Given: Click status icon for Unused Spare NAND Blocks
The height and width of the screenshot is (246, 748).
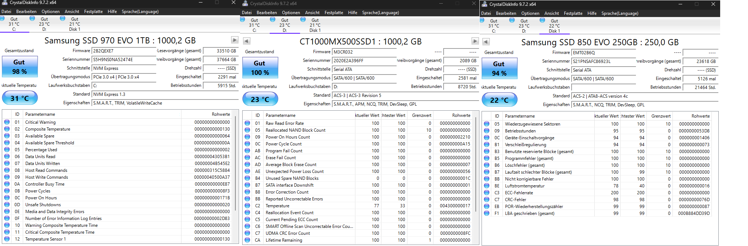Looking at the screenshot, I should [x=247, y=178].
